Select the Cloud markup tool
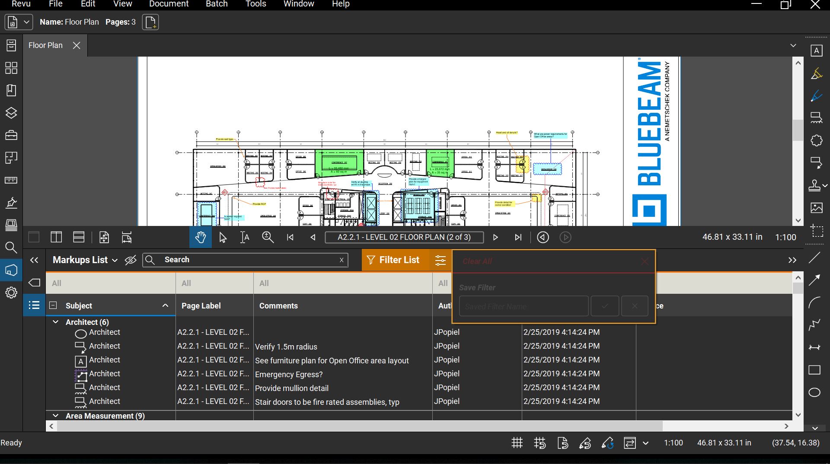Viewport: 830px width, 464px height. coord(817,140)
